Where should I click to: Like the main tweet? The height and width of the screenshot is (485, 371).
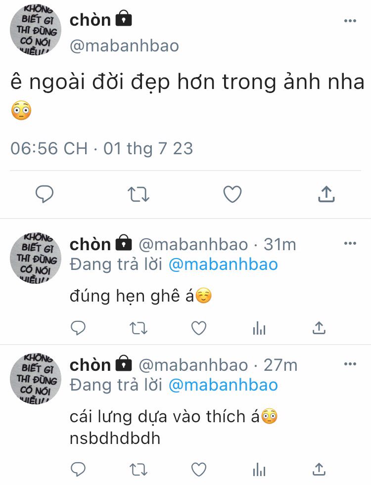tap(232, 194)
